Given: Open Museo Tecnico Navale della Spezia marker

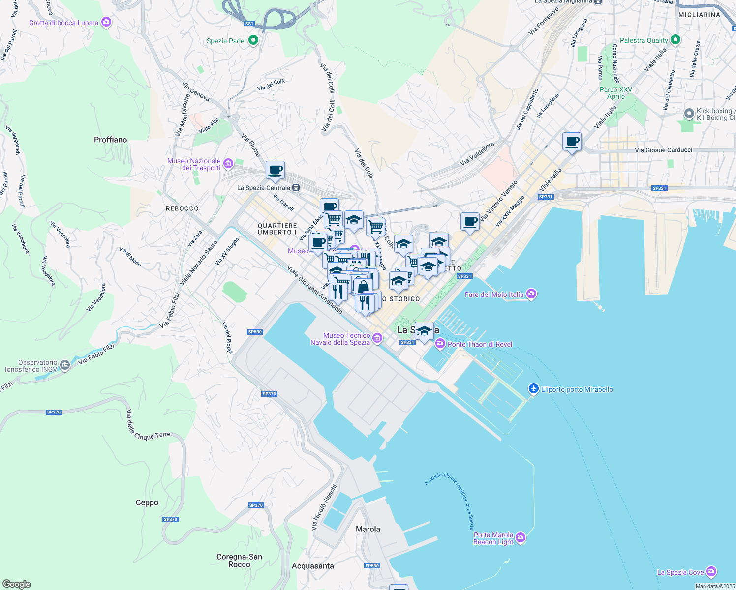Looking at the screenshot, I should click(x=377, y=338).
